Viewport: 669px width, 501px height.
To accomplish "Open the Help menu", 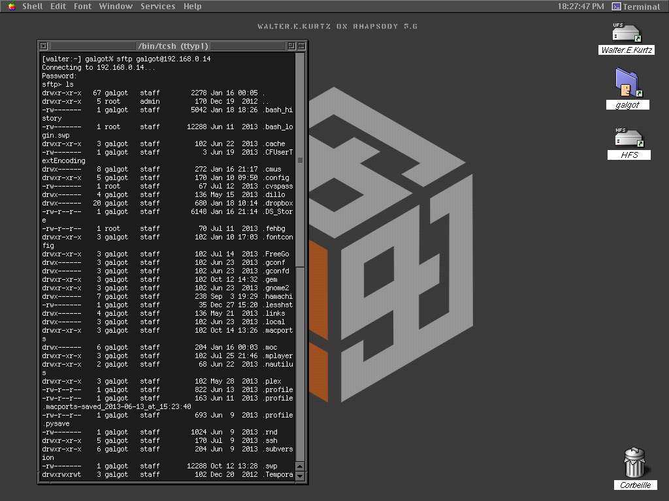I will pyautogui.click(x=192, y=6).
